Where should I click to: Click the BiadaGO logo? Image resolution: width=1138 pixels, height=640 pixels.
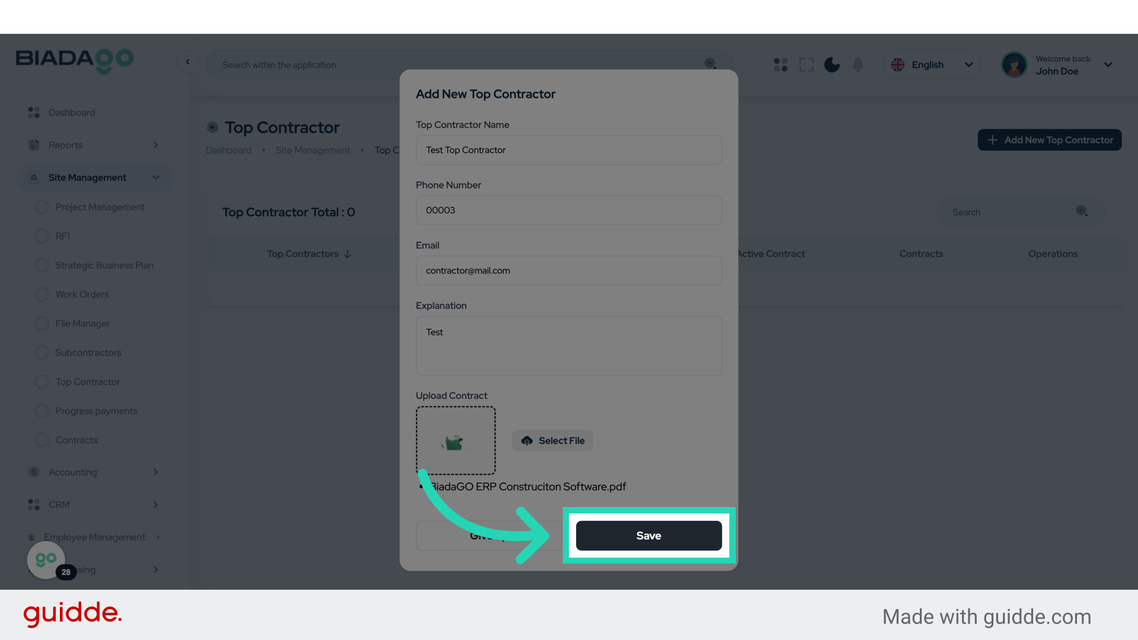coord(75,60)
